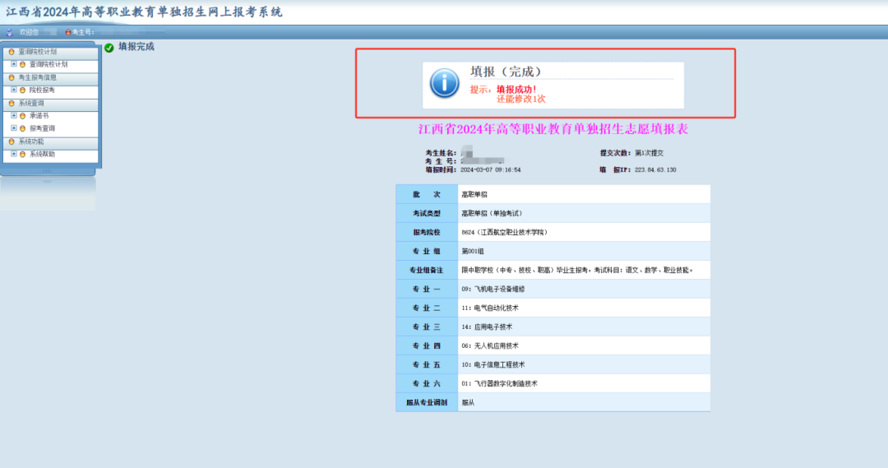Open the 系统帮助 link

pyautogui.click(x=42, y=155)
